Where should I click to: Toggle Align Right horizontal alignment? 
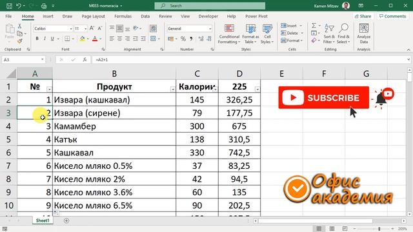tap(128, 39)
